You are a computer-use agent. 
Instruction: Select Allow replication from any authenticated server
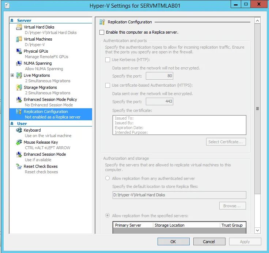107,178
